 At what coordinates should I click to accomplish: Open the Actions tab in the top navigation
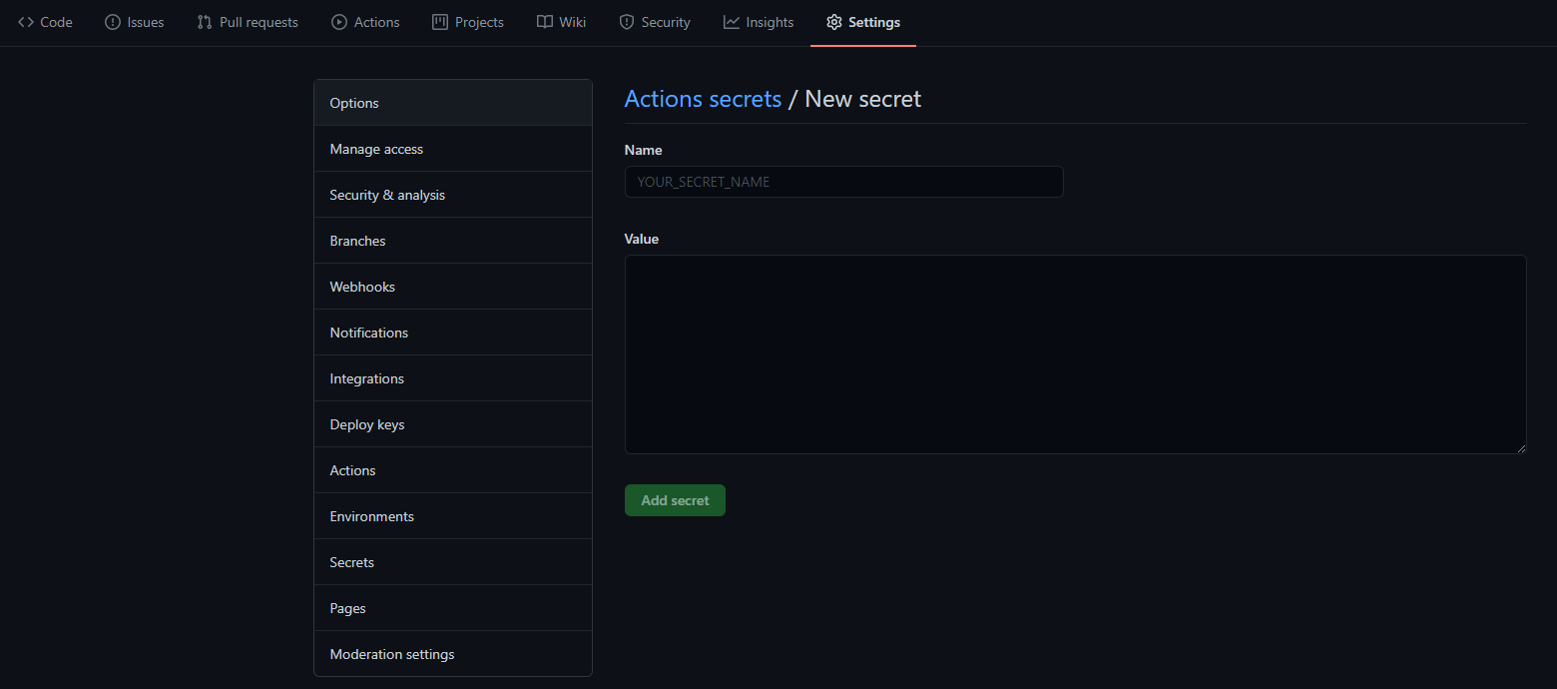coord(365,22)
